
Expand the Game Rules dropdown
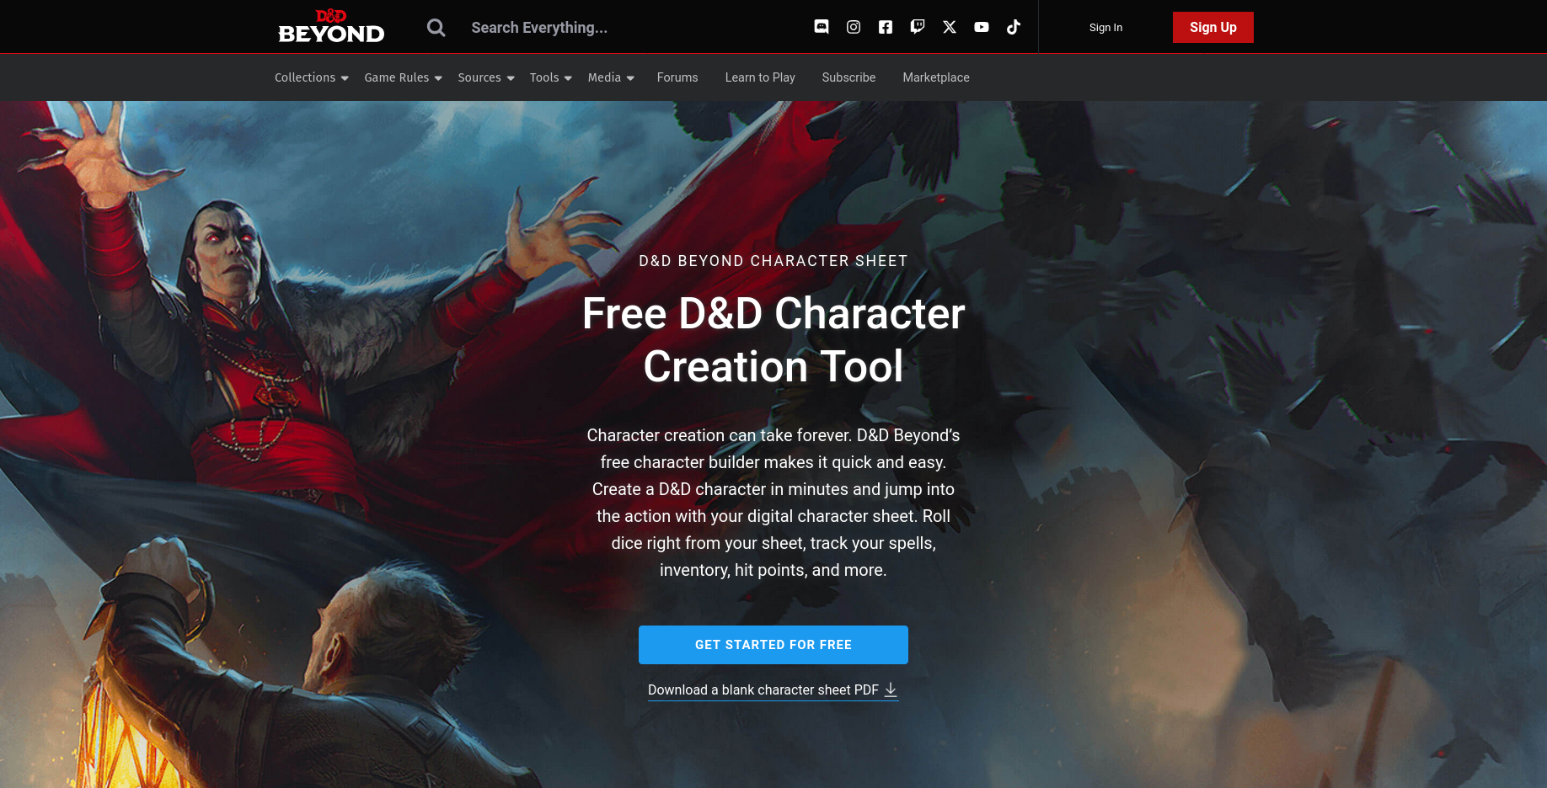(403, 77)
